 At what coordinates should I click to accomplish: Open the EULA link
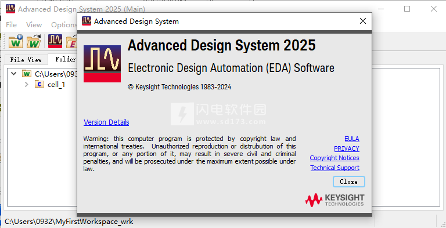click(352, 139)
